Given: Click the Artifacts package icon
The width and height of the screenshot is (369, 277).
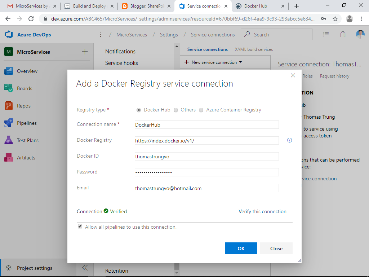Looking at the screenshot, I should pyautogui.click(x=9, y=158).
